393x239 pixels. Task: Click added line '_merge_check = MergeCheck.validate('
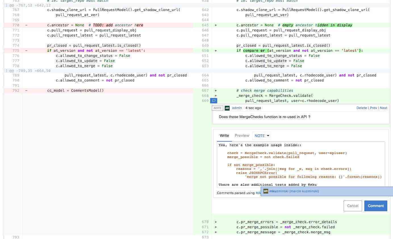275,96
